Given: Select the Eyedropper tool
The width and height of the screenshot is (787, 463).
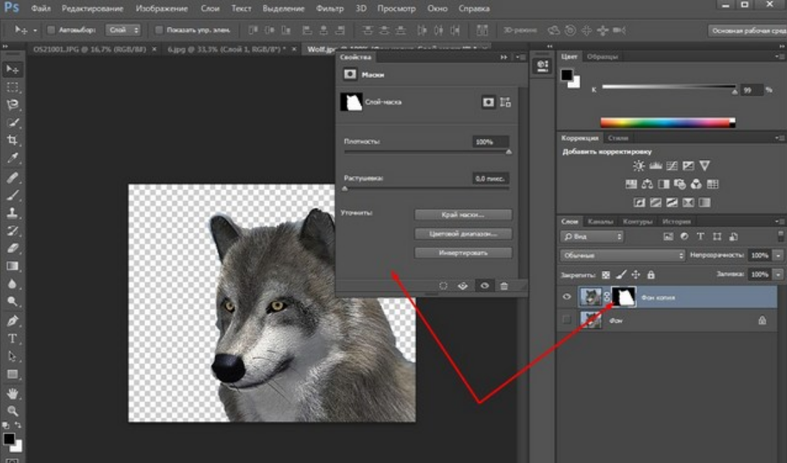Looking at the screenshot, I should [12, 159].
